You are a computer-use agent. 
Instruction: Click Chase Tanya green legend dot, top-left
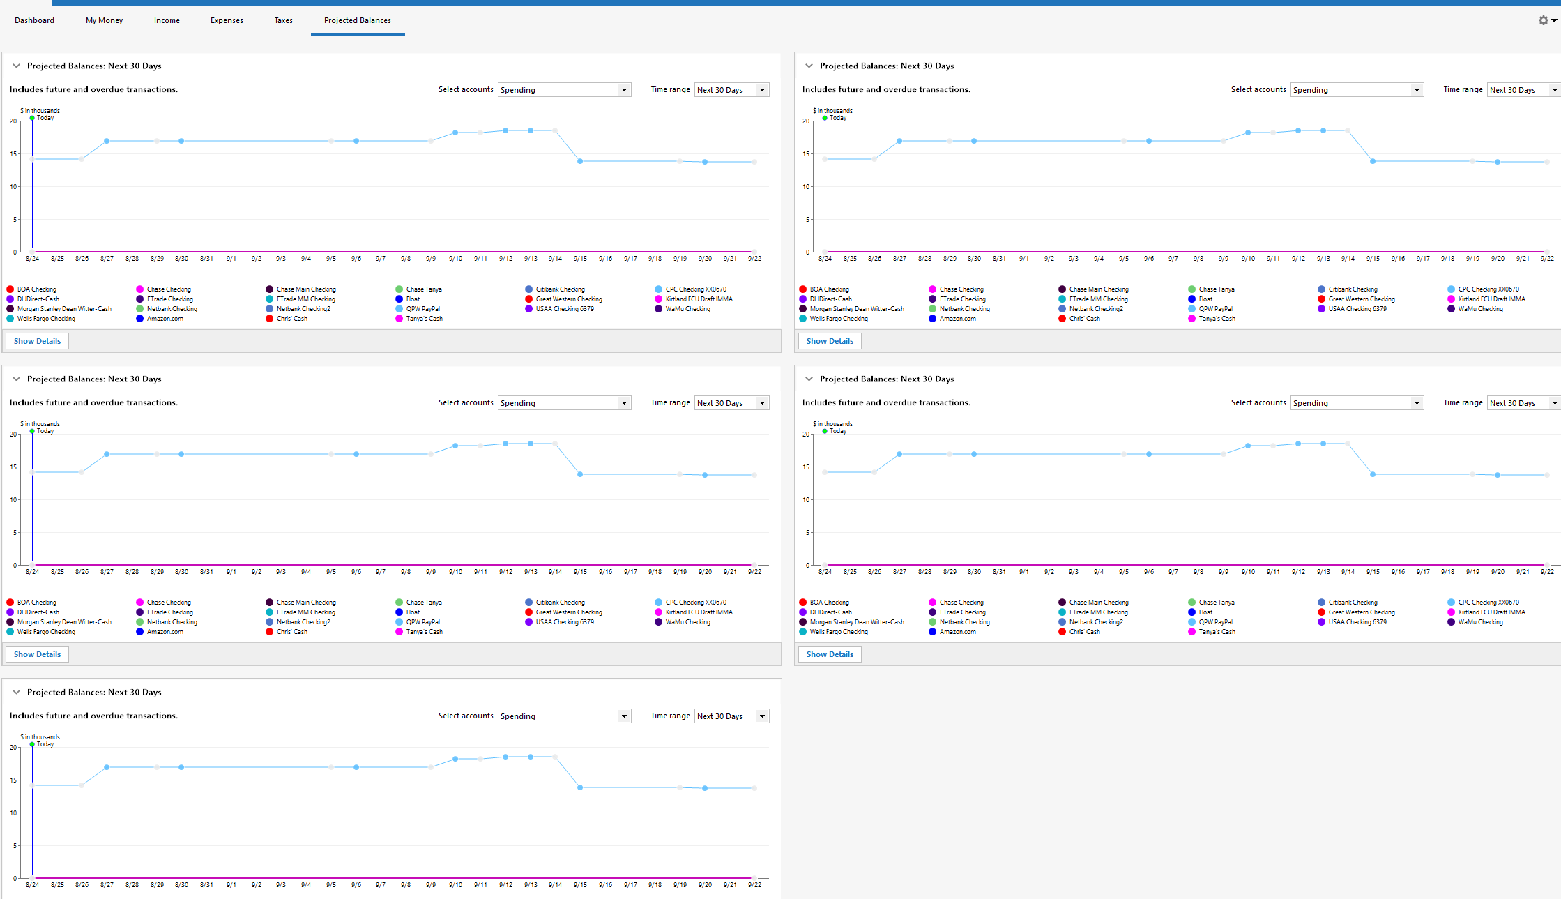[x=399, y=289]
